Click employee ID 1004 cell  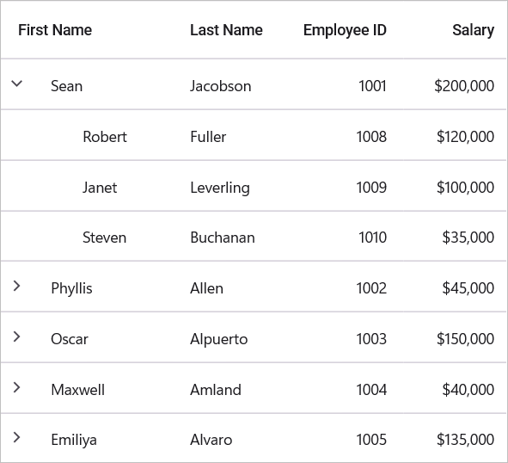click(371, 389)
